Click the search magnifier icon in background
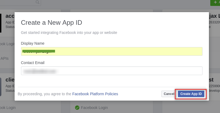The width and height of the screenshot is (220, 113). (38, 2)
